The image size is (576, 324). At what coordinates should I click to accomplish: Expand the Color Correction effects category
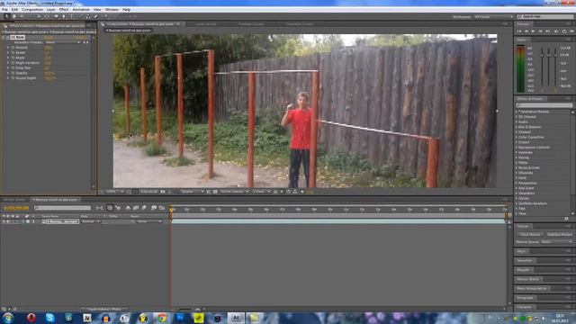[x=517, y=137]
